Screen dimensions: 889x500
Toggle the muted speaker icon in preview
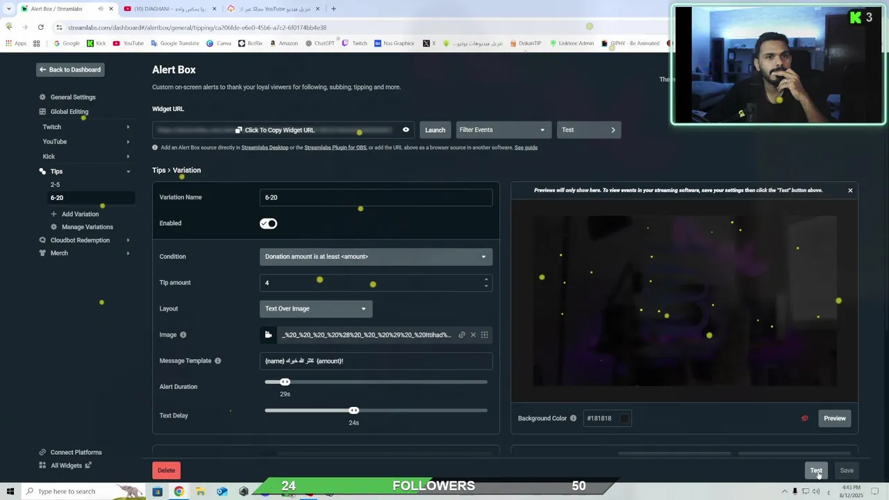point(805,418)
